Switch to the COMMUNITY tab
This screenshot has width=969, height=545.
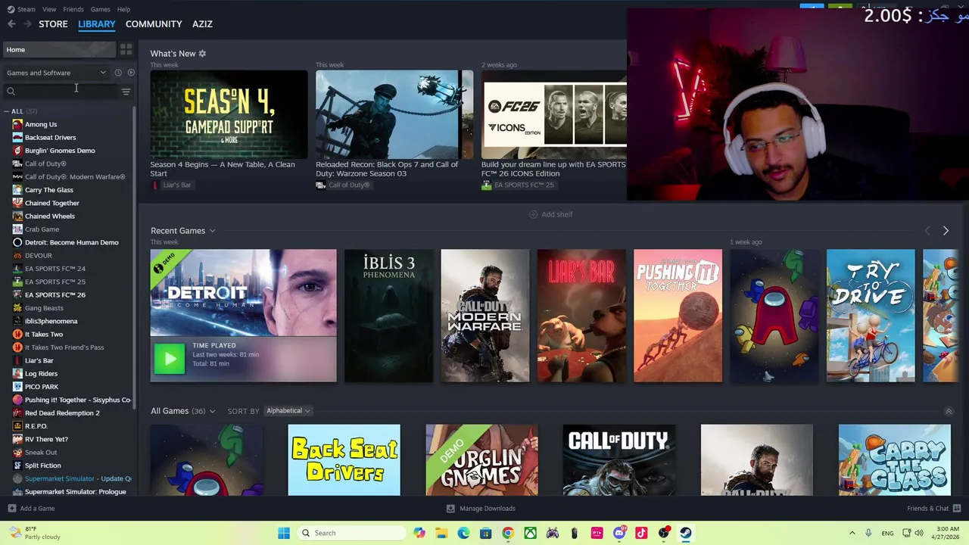pyautogui.click(x=154, y=24)
